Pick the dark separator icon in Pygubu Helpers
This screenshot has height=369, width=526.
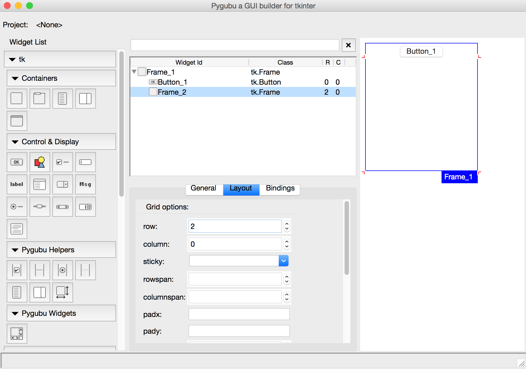point(40,270)
